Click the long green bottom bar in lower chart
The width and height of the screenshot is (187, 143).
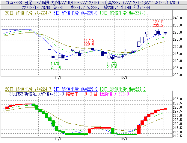click(76, 134)
